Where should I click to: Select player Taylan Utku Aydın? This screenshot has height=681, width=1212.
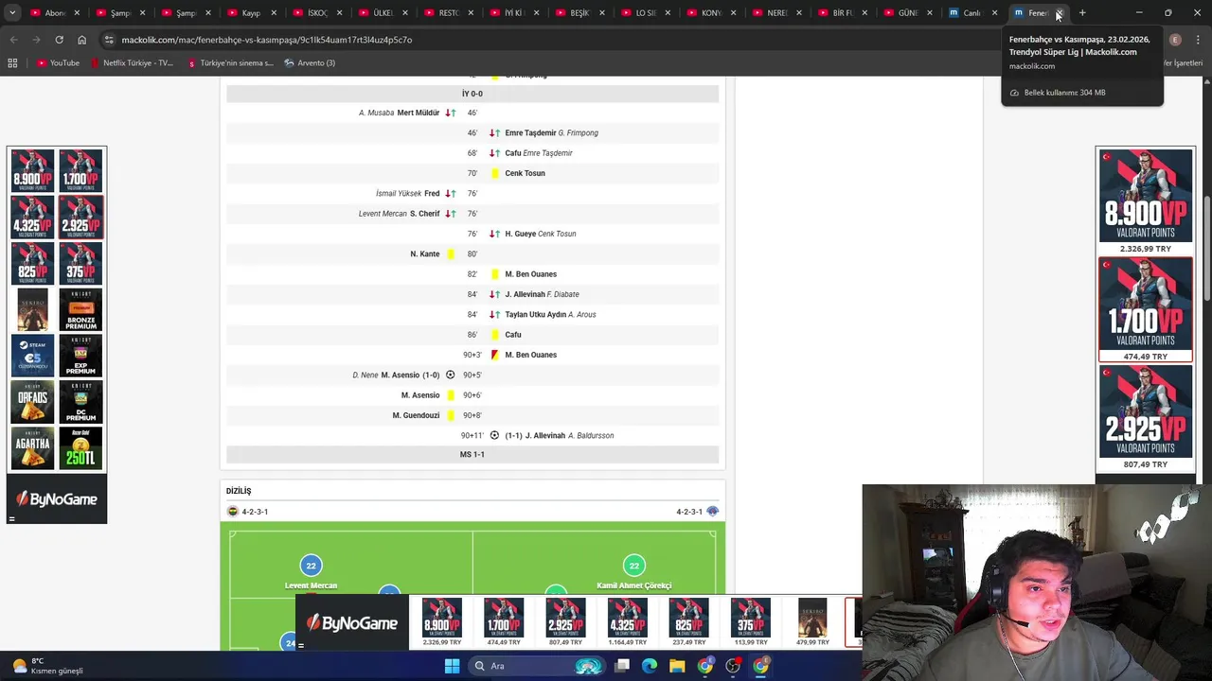coord(535,314)
